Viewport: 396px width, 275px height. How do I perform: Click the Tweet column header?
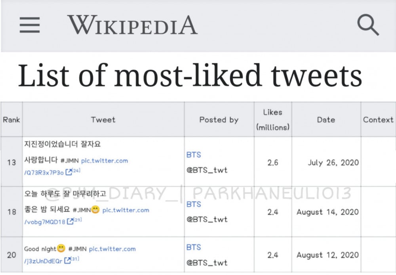pos(103,120)
